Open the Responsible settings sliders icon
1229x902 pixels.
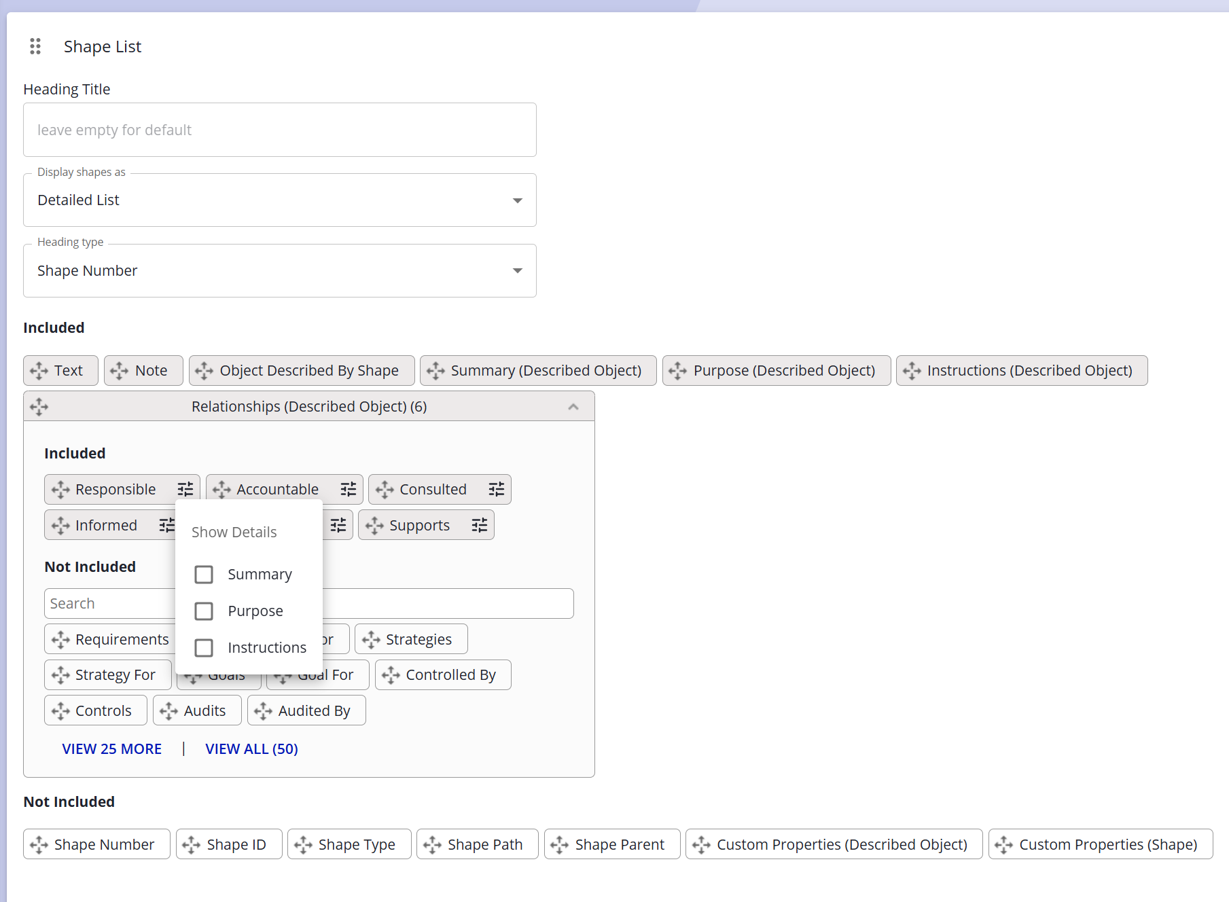point(185,490)
